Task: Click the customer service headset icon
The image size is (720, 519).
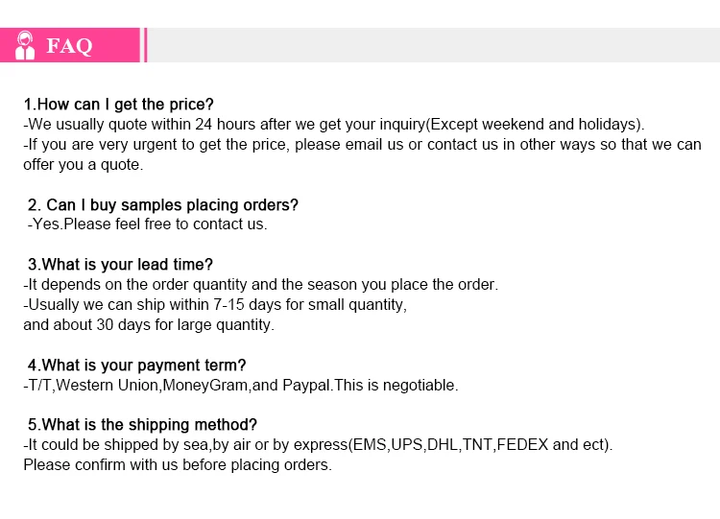Action: (25, 45)
